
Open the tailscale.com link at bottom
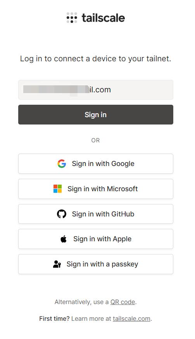pyautogui.click(x=132, y=318)
